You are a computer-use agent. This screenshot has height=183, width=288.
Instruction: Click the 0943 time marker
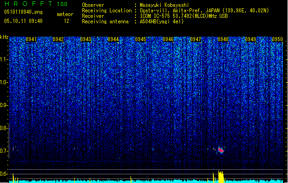point(86,39)
